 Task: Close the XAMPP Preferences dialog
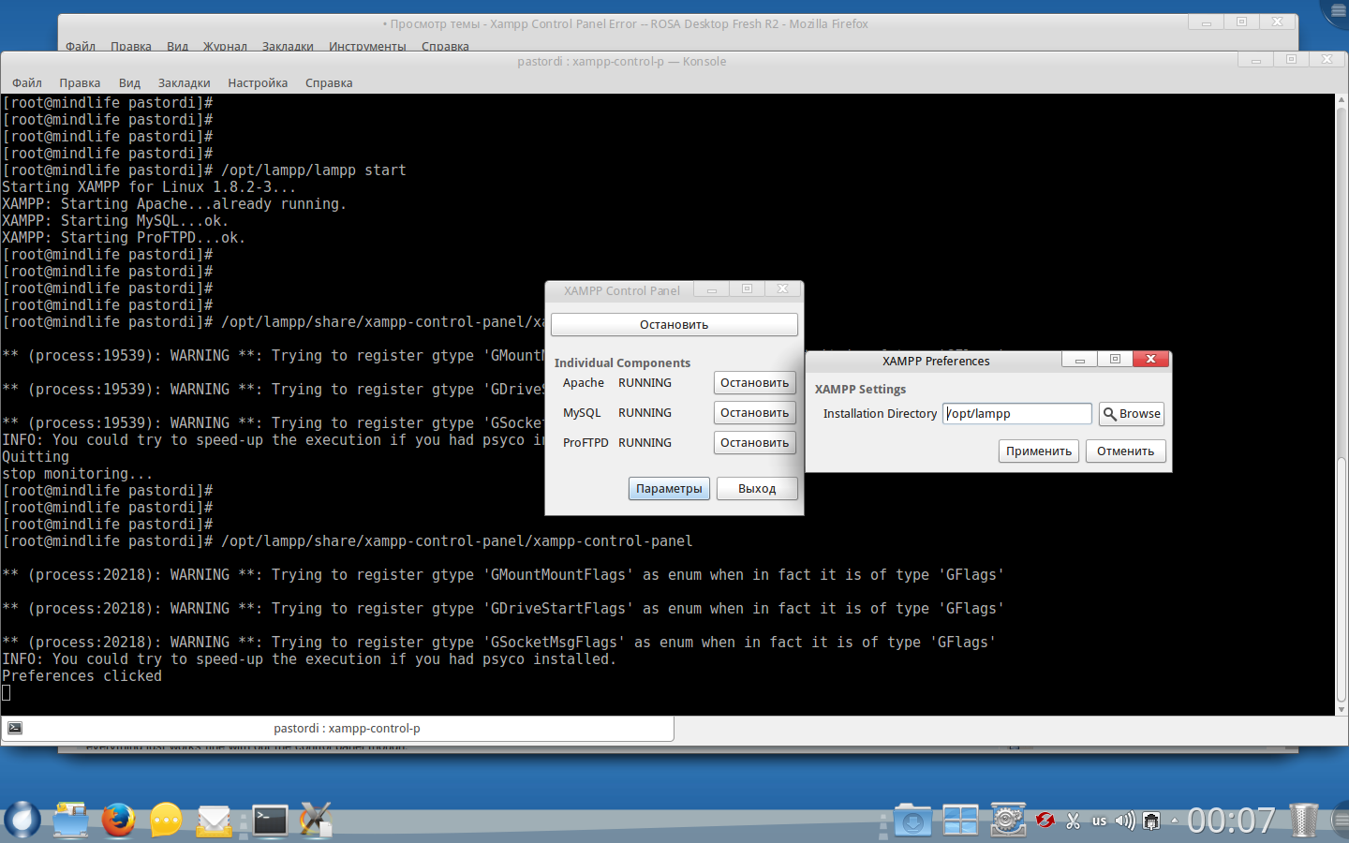click(x=1150, y=360)
